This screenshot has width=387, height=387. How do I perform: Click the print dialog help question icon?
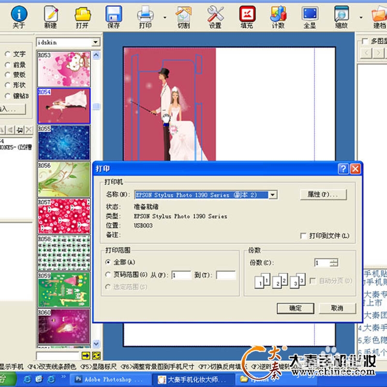coord(343,169)
